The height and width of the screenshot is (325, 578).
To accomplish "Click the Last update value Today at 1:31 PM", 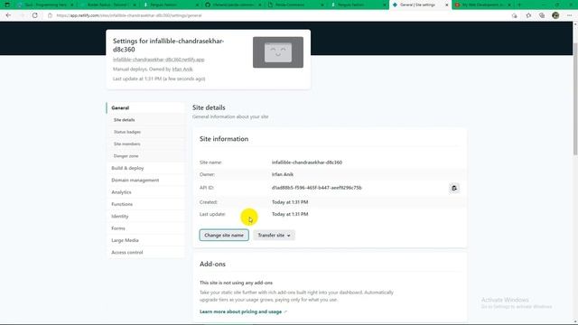I will (x=290, y=214).
